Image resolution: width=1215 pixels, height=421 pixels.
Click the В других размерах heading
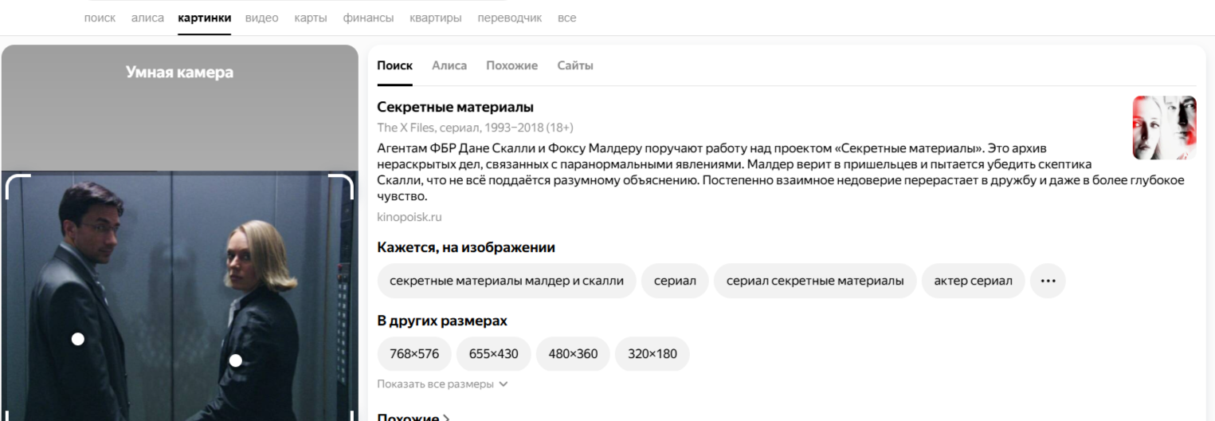(x=442, y=321)
